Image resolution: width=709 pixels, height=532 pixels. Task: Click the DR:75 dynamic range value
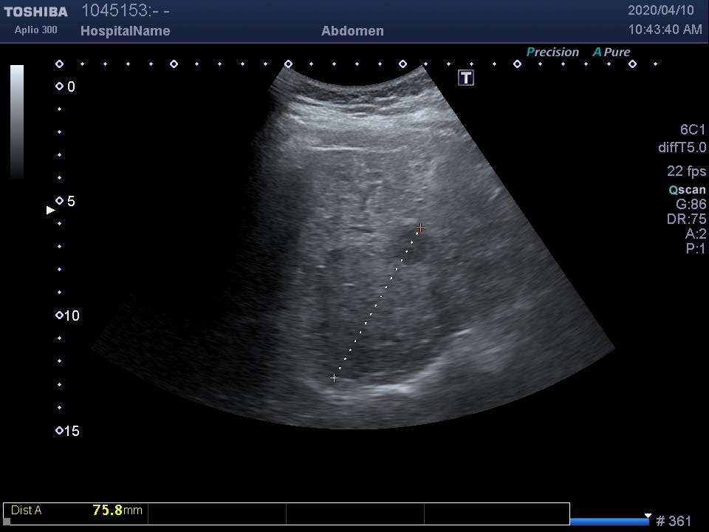[686, 219]
